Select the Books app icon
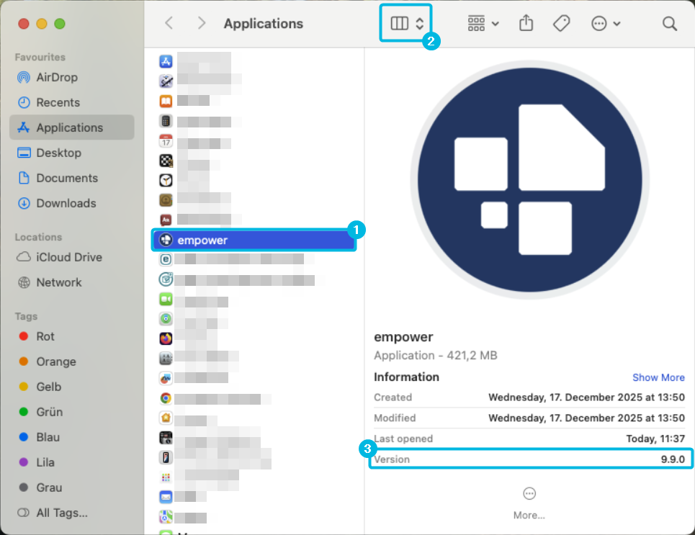 click(x=166, y=101)
